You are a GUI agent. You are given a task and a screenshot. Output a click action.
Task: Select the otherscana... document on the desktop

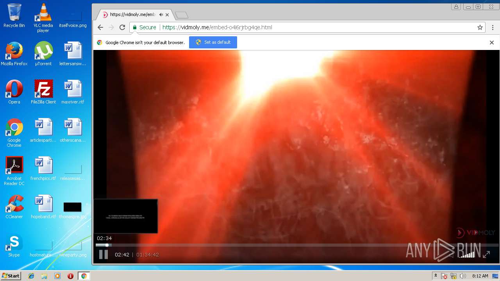click(73, 130)
